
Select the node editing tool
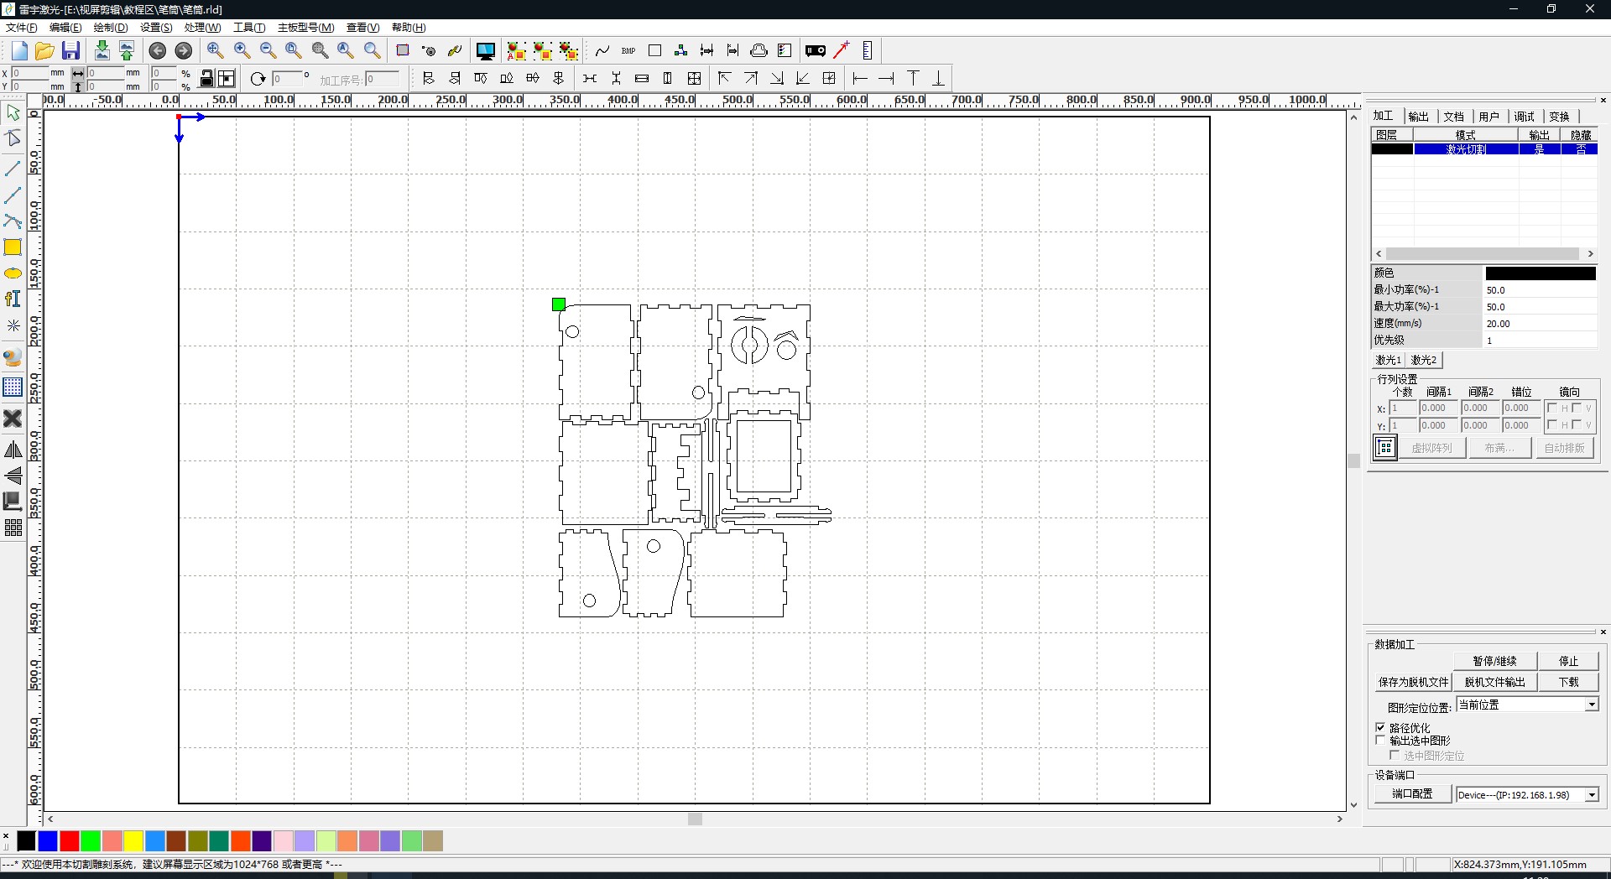tap(13, 138)
